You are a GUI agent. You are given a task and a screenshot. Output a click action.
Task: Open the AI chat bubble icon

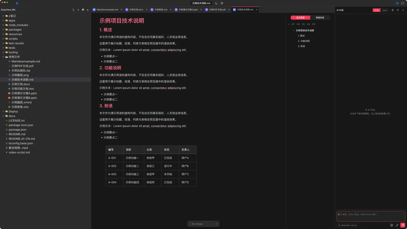(x=402, y=3)
